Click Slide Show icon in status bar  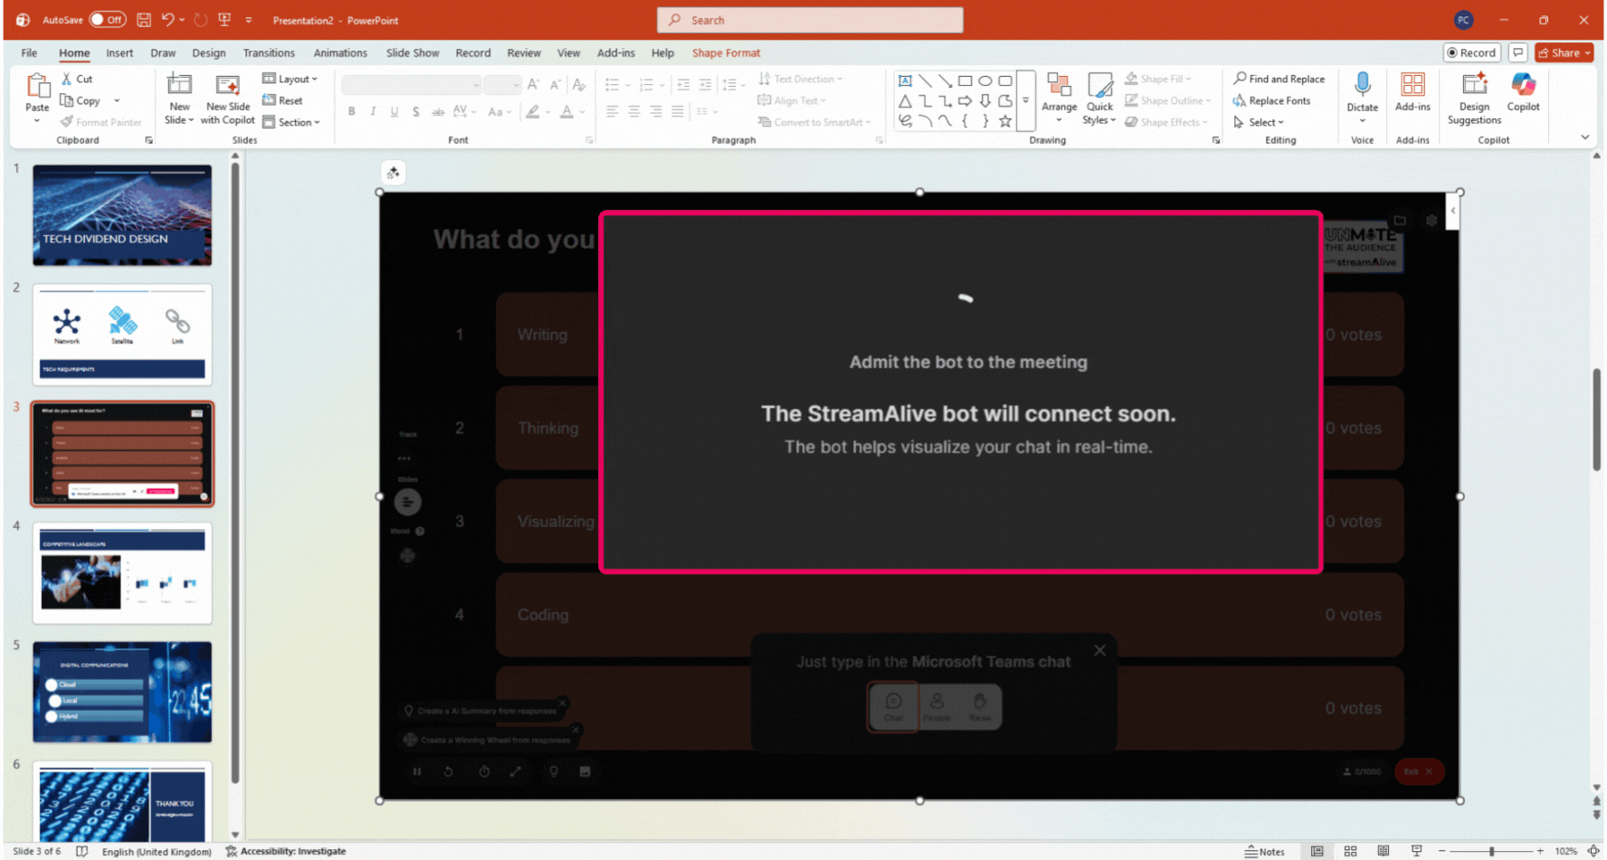[1416, 851]
